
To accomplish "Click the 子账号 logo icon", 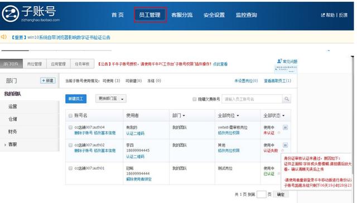I will pyautogui.click(x=10, y=14).
